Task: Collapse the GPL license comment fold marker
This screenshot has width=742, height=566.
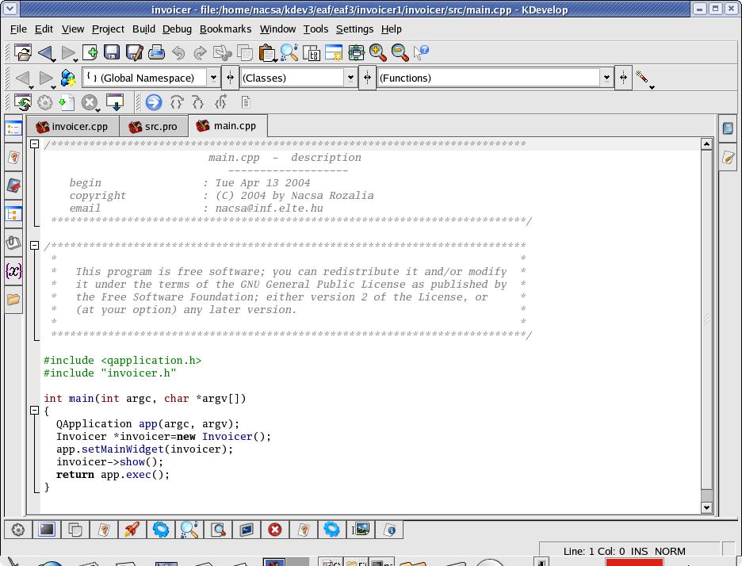Action: tap(34, 245)
